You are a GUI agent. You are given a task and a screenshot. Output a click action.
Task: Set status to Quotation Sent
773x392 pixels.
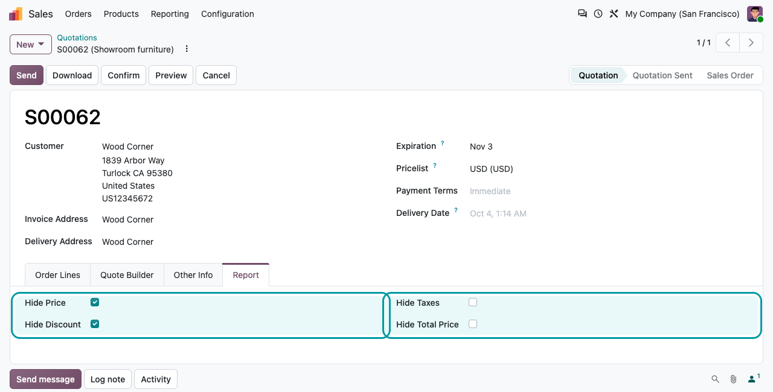pos(662,75)
